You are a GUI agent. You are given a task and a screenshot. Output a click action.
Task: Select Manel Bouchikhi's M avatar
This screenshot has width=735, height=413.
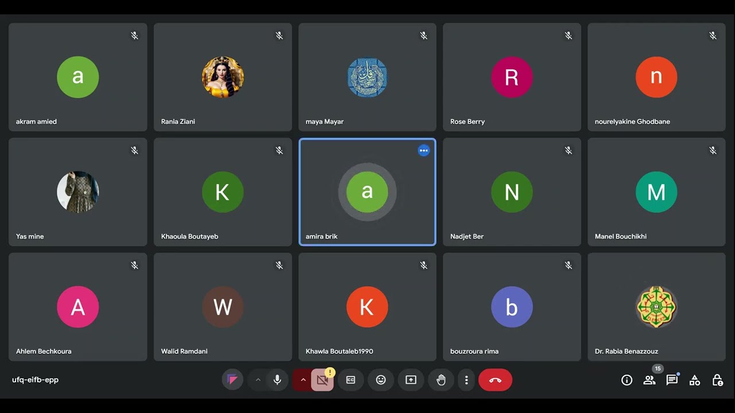pos(656,192)
